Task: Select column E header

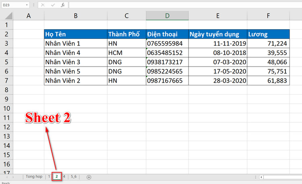Action: tap(217, 16)
